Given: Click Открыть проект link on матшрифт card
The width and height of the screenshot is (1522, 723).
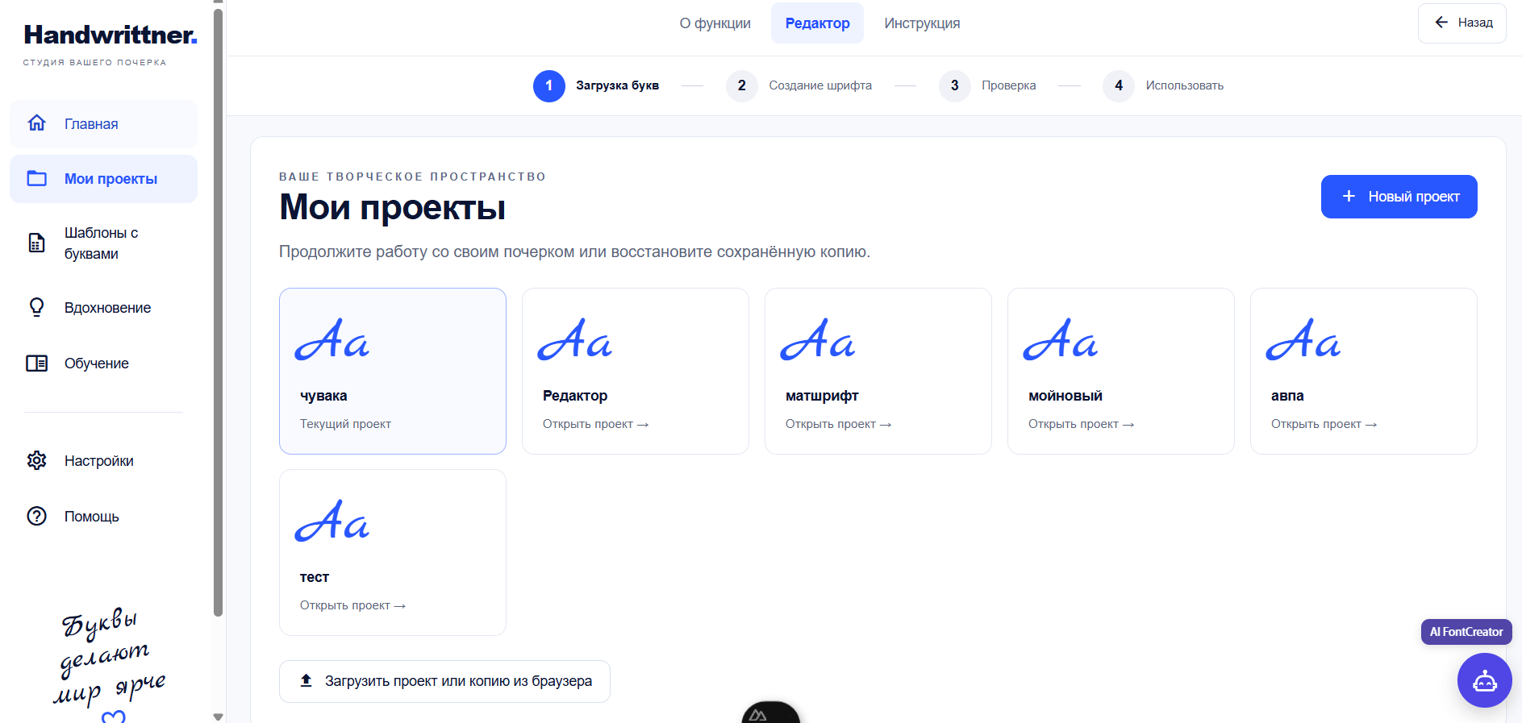Looking at the screenshot, I should (838, 424).
